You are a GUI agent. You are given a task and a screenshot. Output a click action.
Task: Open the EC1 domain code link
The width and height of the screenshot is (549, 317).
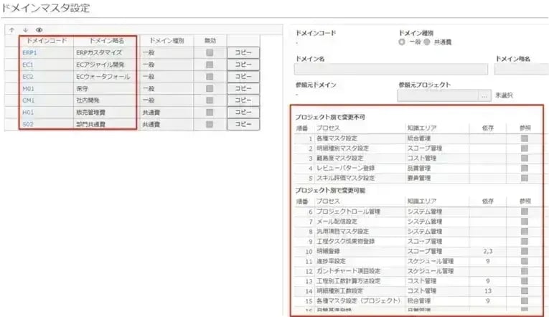[28, 65]
